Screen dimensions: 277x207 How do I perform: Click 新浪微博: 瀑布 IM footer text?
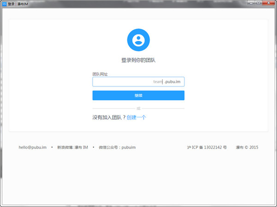tap(72, 147)
